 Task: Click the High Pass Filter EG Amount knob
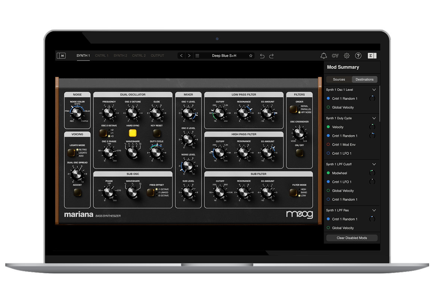(267, 152)
